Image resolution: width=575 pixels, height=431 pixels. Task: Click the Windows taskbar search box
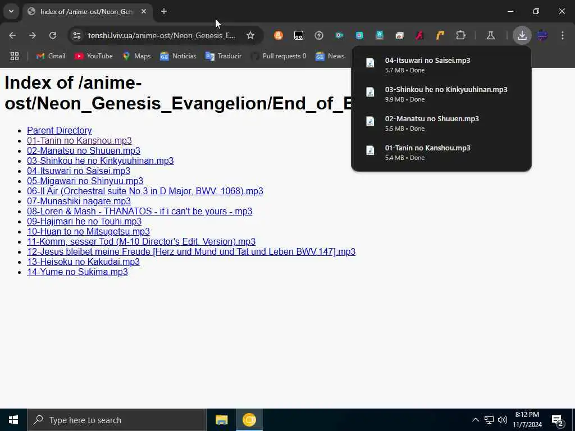[x=117, y=420]
